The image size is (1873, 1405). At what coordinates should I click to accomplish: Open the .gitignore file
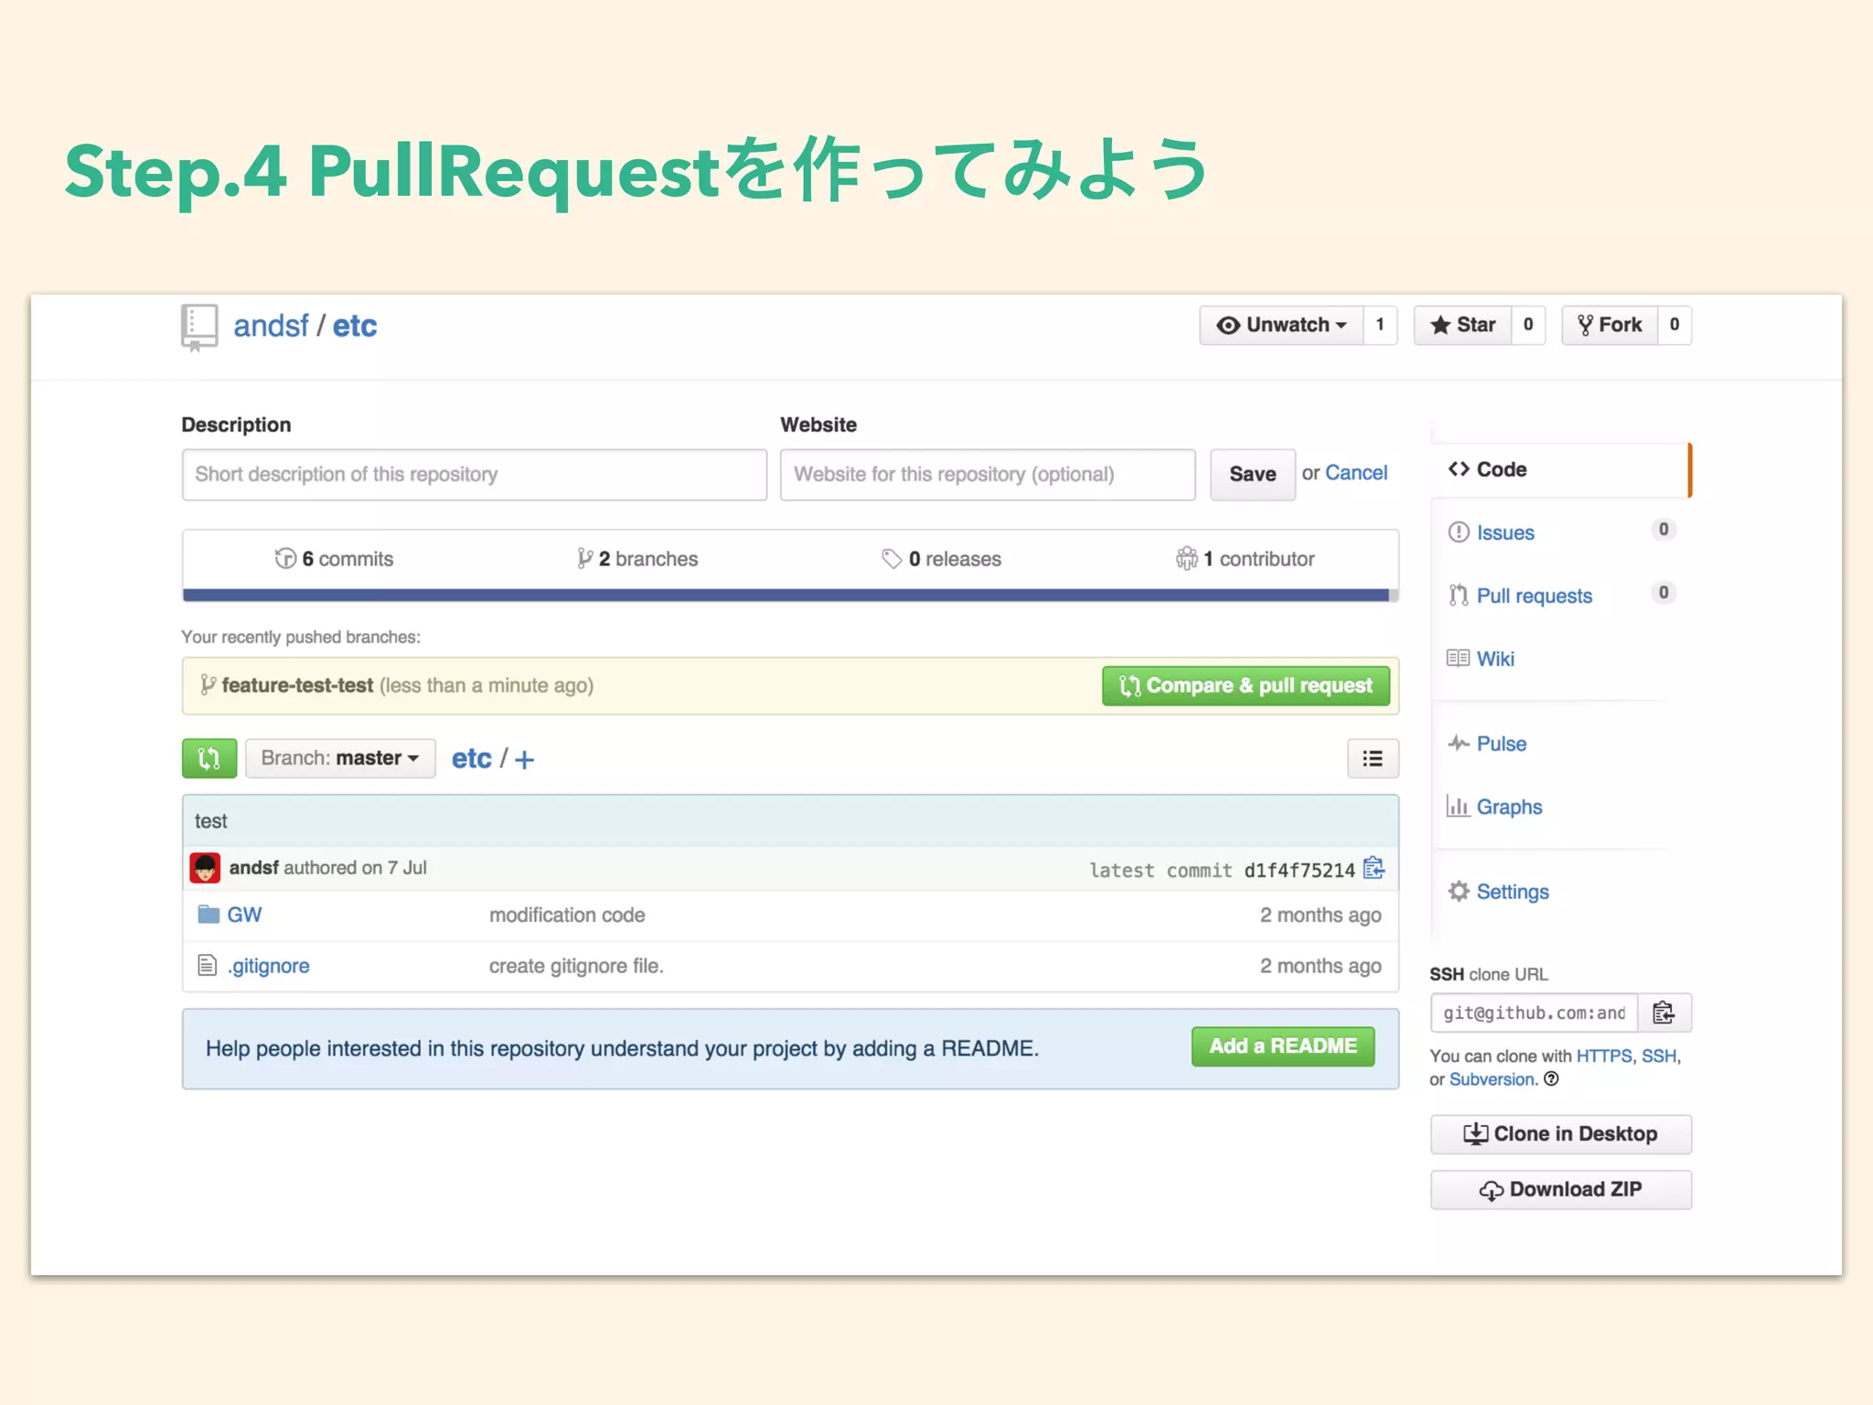coord(269,966)
